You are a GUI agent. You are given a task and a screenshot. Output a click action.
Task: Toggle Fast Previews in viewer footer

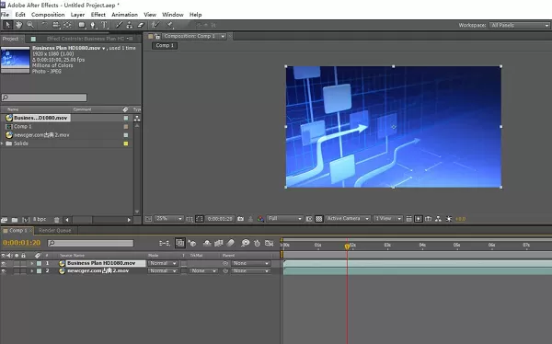(x=419, y=219)
